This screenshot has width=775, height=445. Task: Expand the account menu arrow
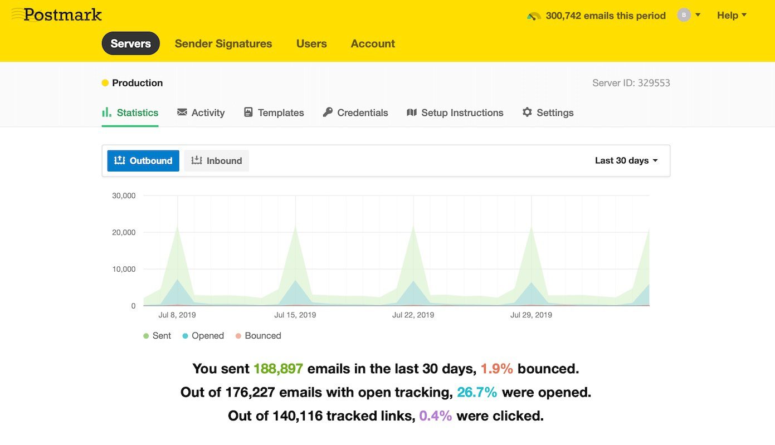pyautogui.click(x=698, y=16)
